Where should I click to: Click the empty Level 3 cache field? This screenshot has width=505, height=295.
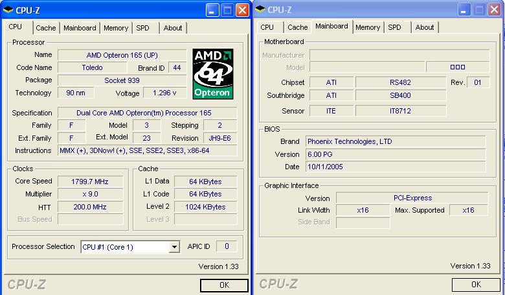point(205,219)
